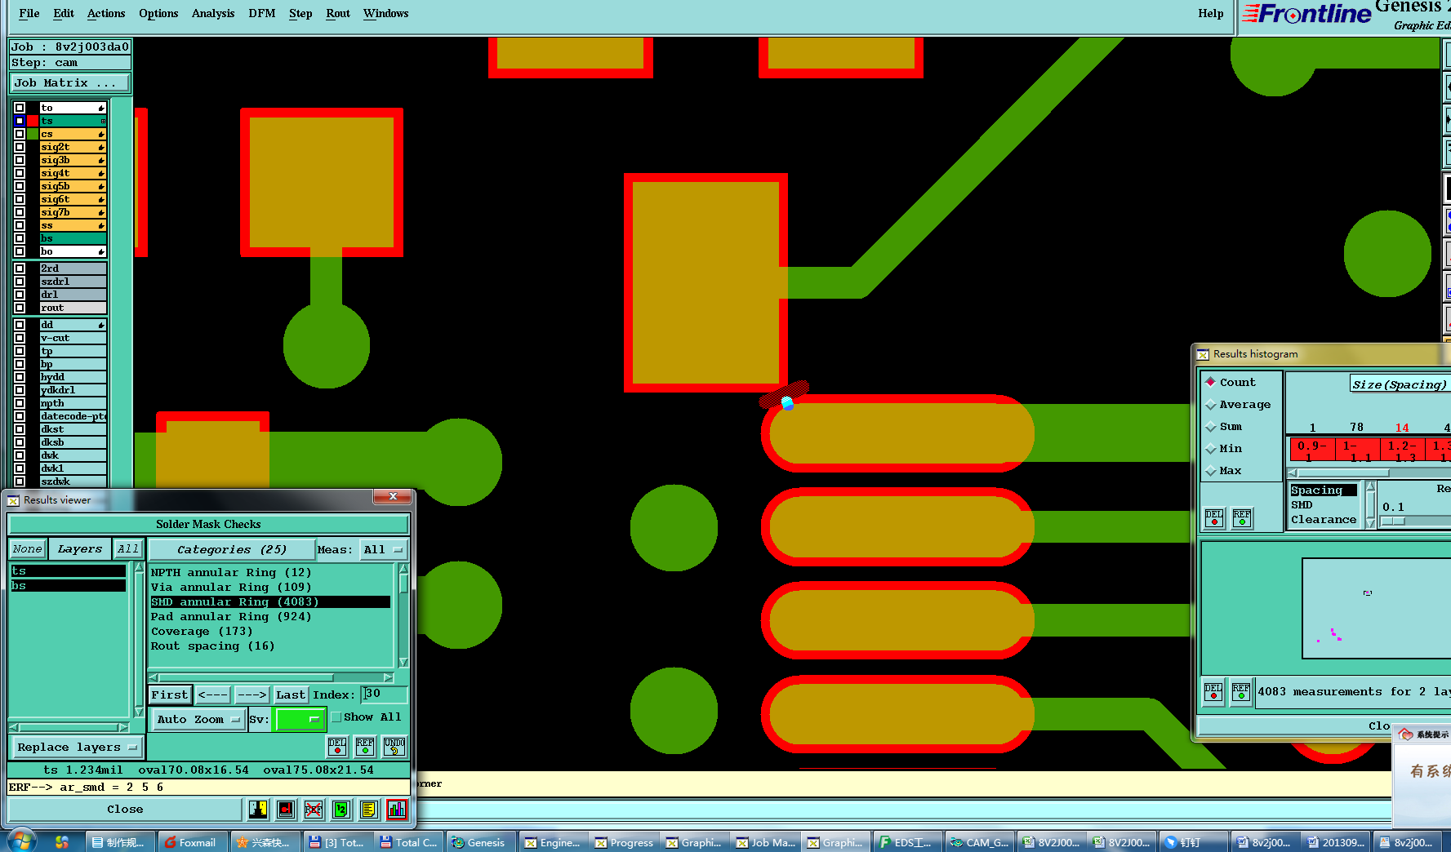Open the Auto Zoom dropdown

(198, 720)
